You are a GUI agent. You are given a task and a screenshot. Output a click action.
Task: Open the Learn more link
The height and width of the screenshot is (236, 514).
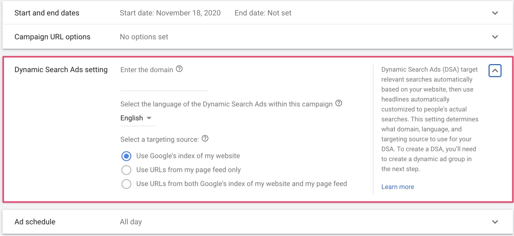pos(398,187)
